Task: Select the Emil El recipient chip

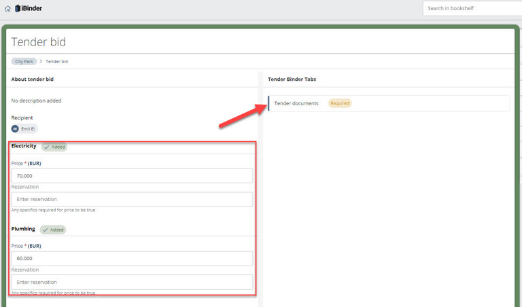Action: [x=24, y=129]
